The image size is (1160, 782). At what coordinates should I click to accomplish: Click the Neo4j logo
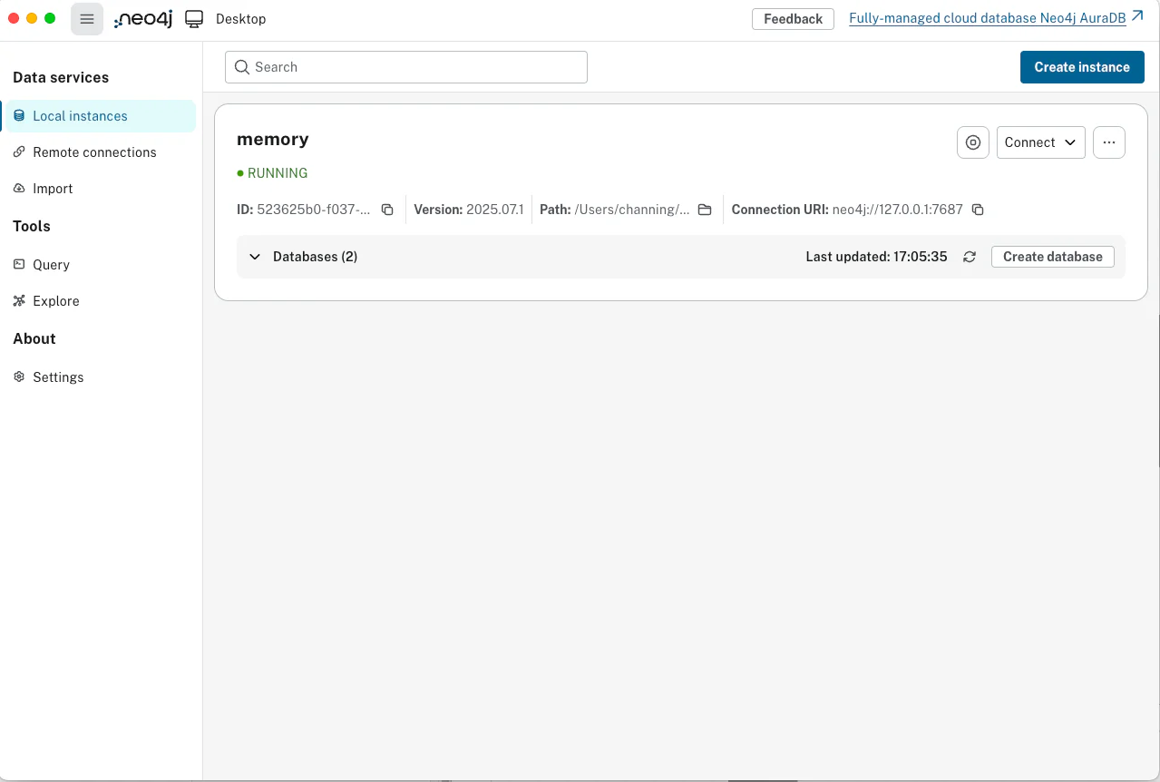(x=143, y=19)
